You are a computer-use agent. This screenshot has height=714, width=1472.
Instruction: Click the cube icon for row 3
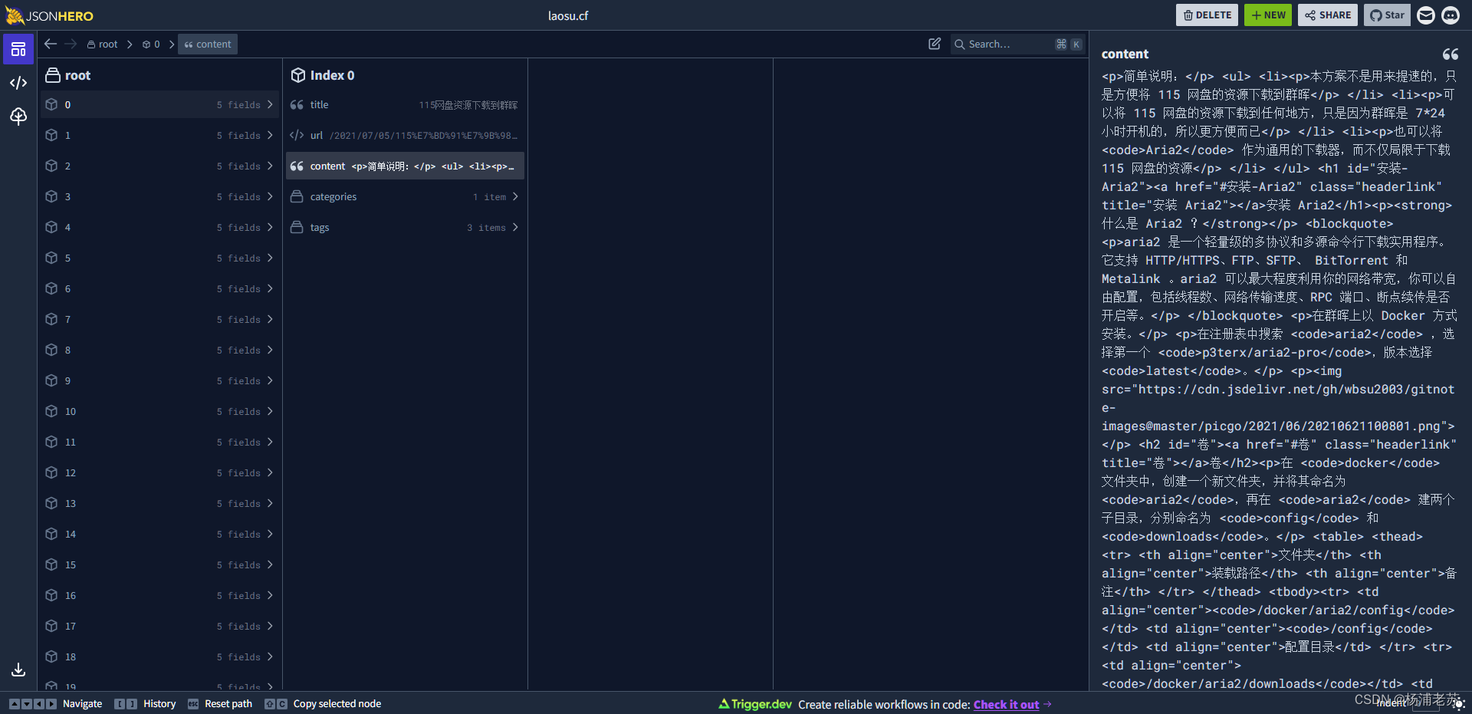point(51,196)
